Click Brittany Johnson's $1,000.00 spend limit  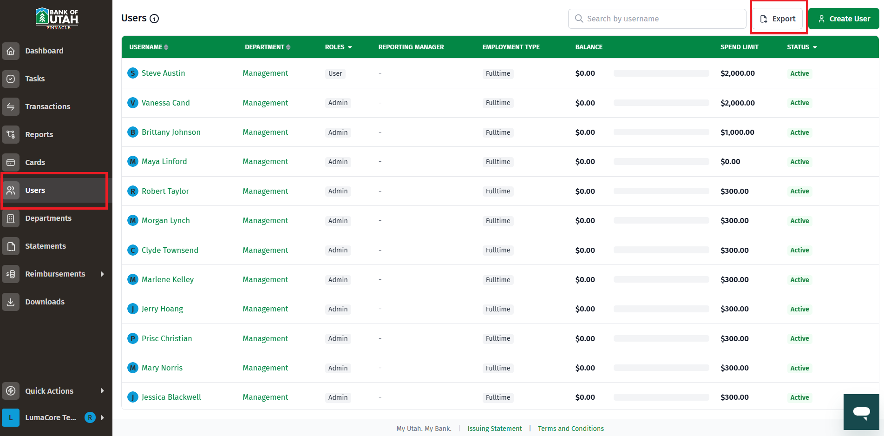(x=737, y=132)
